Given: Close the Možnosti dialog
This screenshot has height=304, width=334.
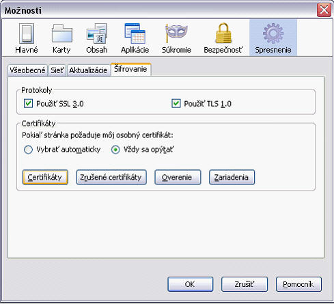Looking at the screenshot, I should tap(324, 10).
